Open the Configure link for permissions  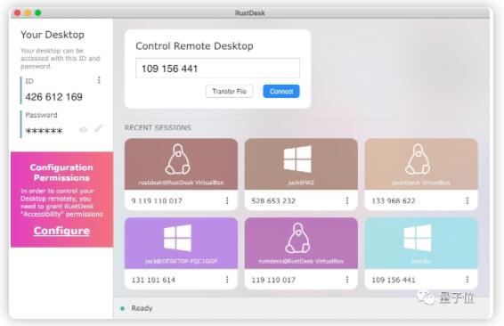coord(61,231)
